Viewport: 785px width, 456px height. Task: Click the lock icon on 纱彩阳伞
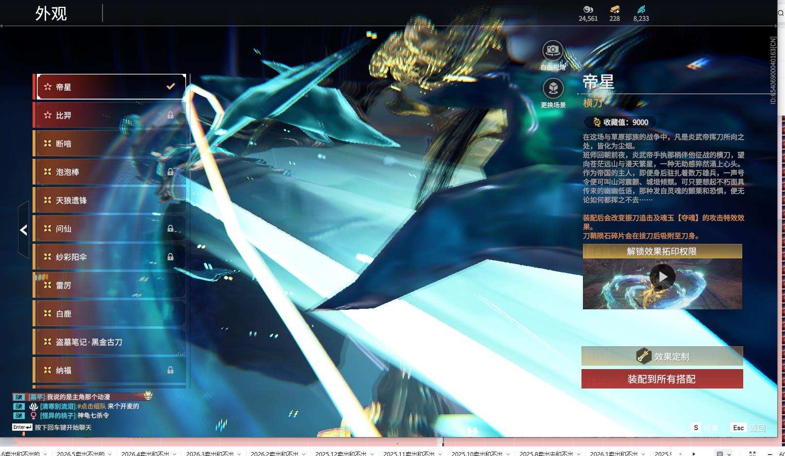[171, 257]
